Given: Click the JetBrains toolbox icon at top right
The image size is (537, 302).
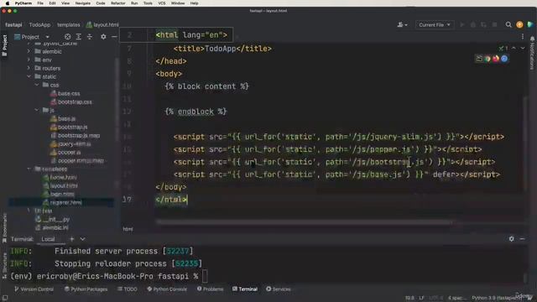Looking at the screenshot, I should click(x=530, y=24).
